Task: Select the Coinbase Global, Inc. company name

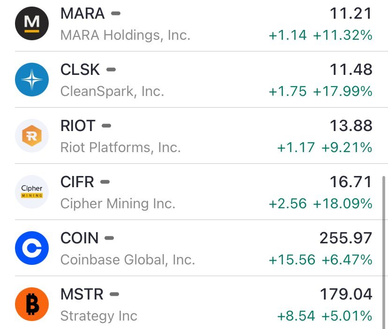Action: [x=127, y=259]
